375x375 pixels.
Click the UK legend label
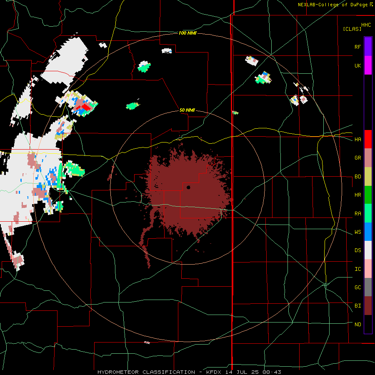pyautogui.click(x=357, y=66)
